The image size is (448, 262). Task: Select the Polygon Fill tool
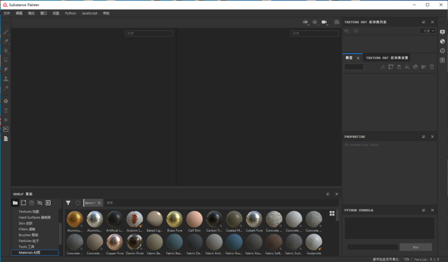tap(6, 60)
